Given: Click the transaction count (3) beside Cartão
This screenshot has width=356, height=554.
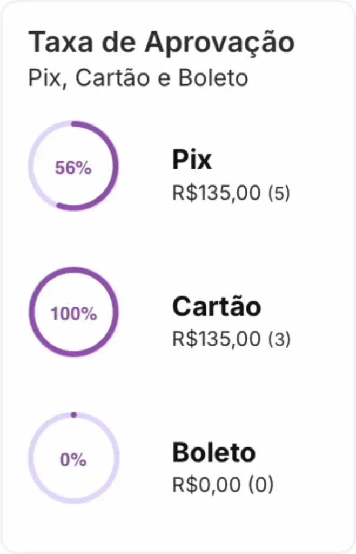Looking at the screenshot, I should coord(279,339).
